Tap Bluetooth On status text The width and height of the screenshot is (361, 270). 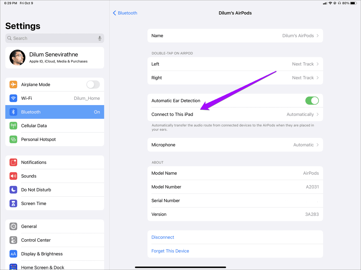[97, 112]
